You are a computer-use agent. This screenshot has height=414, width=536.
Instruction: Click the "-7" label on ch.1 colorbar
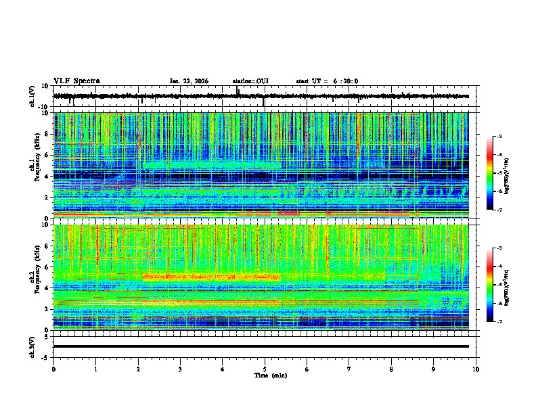point(499,210)
